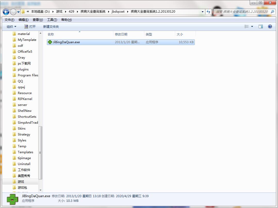278x208 pixels.
Task: Select the 游戏包 folder in tree
Action: click(22, 187)
